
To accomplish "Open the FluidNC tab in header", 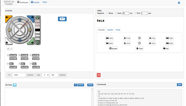I will point(35,2).
